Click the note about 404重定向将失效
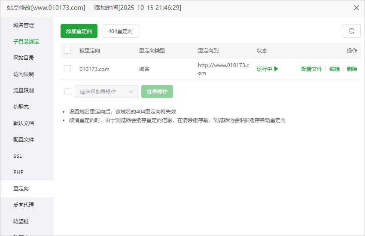Image resolution: width=365 pixels, height=236 pixels. 122,112
